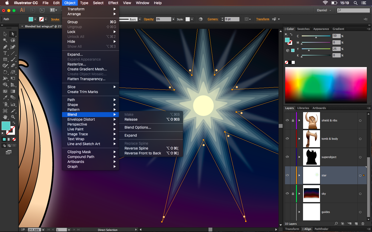Image resolution: width=372 pixels, height=232 pixels.
Task: Select the Shape Builder tool
Action: coord(5,85)
